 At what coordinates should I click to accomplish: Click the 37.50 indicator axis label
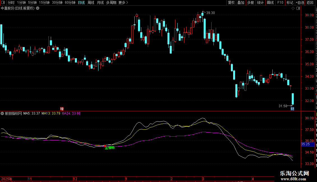tap(309, 130)
